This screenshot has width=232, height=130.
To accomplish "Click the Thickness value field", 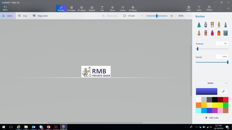I will 222,43.
